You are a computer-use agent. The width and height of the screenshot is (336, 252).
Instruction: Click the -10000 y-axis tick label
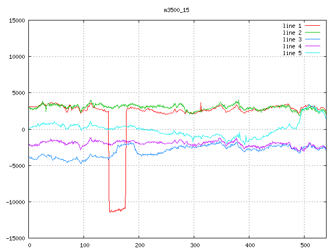[x=15, y=202]
